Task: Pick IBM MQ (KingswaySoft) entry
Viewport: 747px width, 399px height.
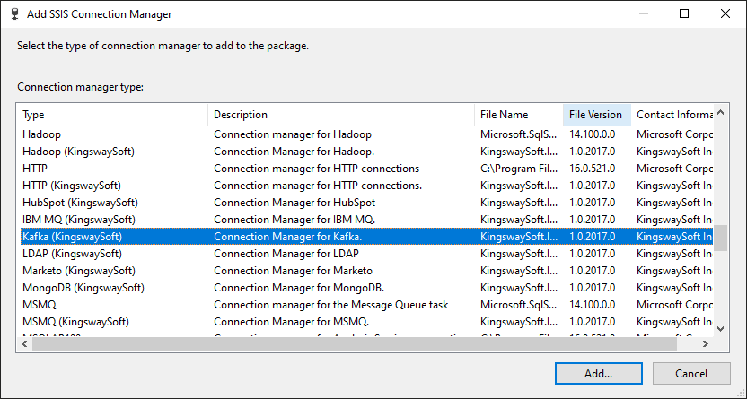Action: pos(366,220)
